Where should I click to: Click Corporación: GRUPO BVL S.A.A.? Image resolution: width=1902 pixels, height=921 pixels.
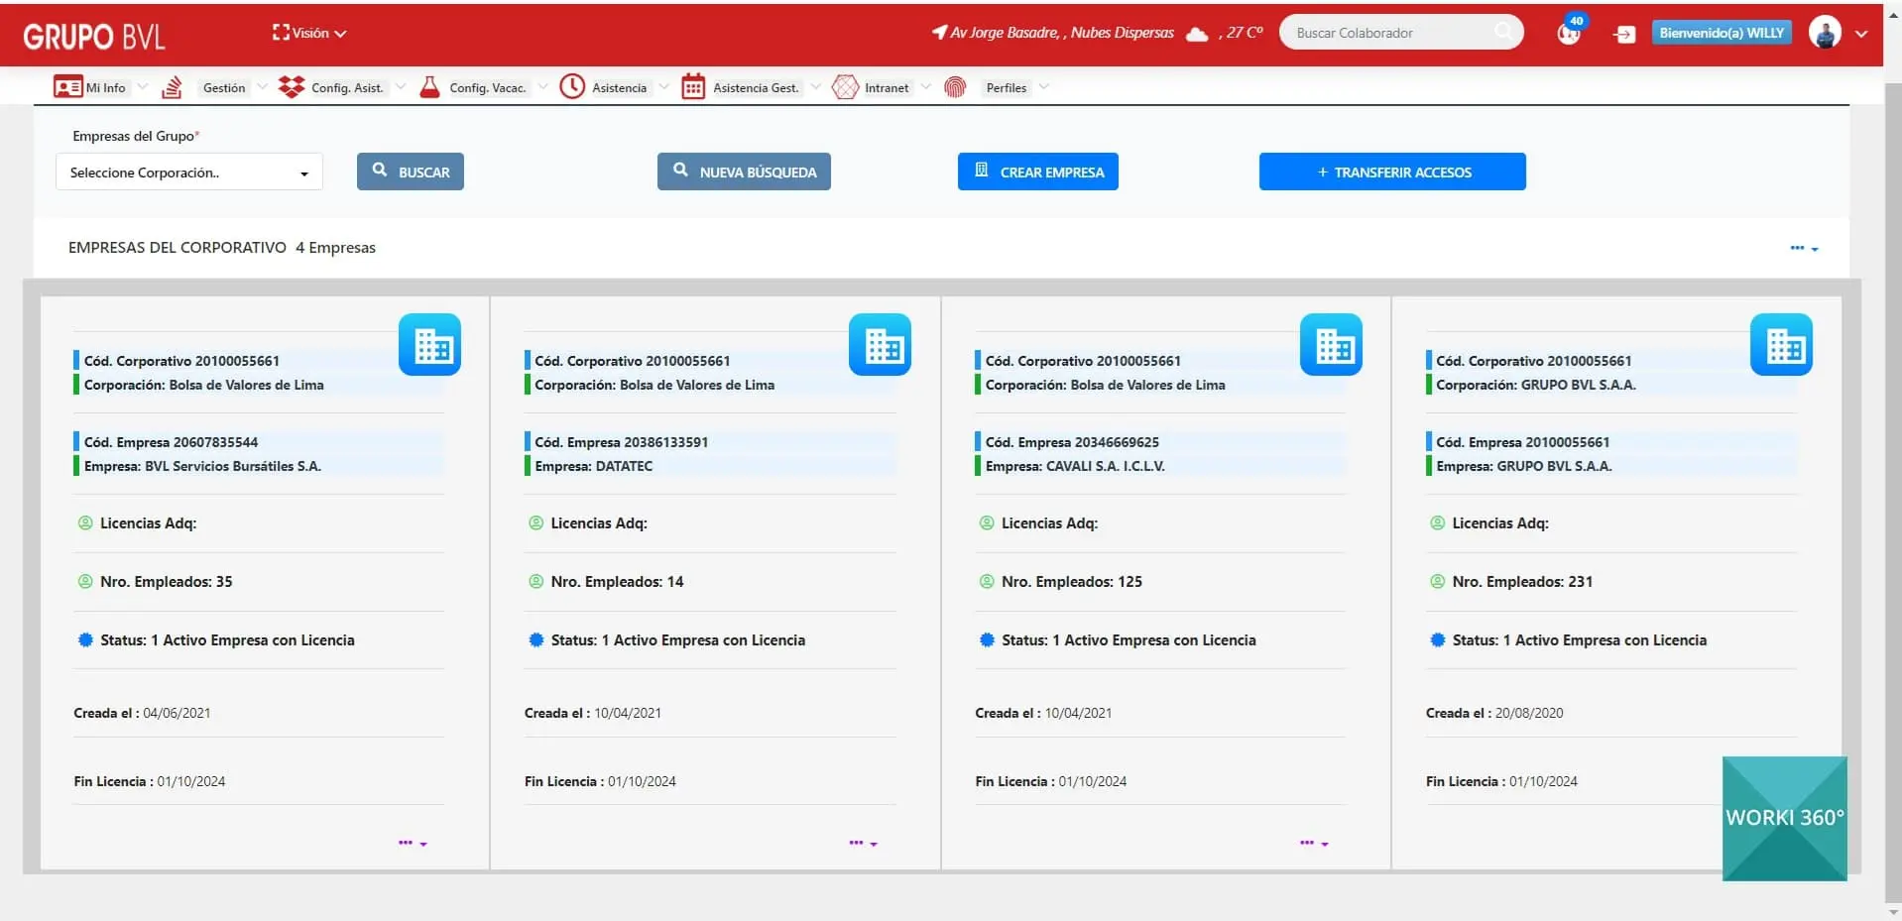coord(1536,385)
